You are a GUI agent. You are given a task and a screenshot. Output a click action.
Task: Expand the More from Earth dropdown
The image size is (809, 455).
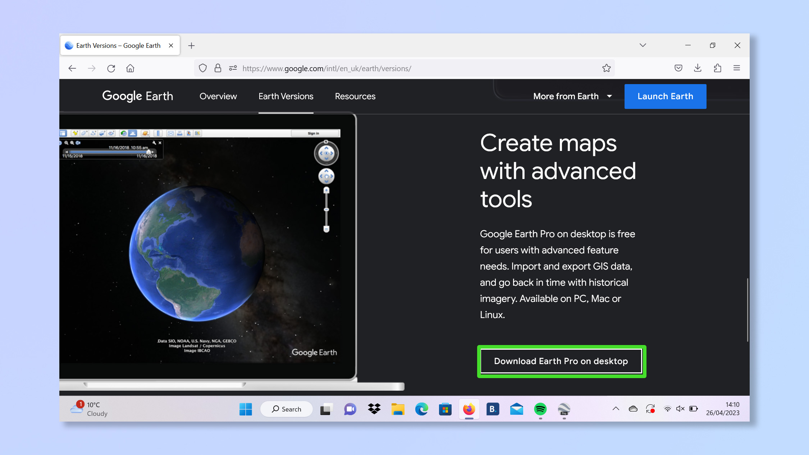pyautogui.click(x=572, y=96)
